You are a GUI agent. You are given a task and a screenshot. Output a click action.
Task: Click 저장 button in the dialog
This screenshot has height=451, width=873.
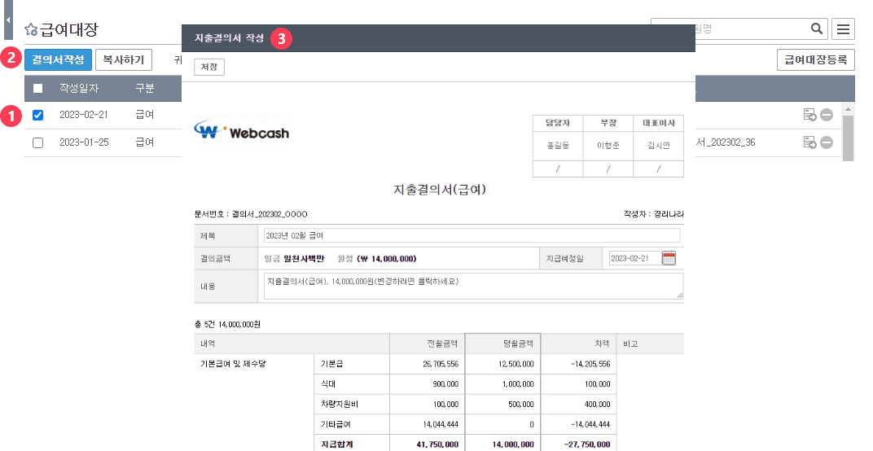209,67
